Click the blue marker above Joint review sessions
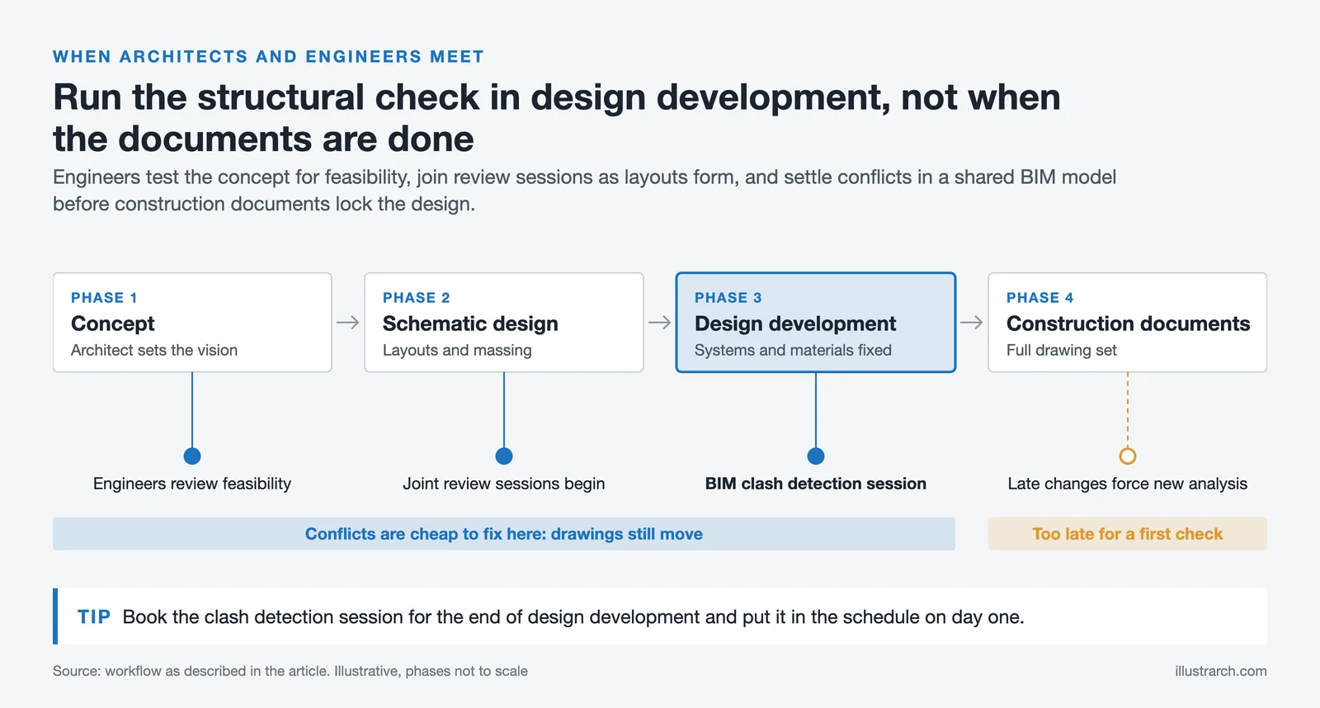The image size is (1320, 708). coord(504,455)
